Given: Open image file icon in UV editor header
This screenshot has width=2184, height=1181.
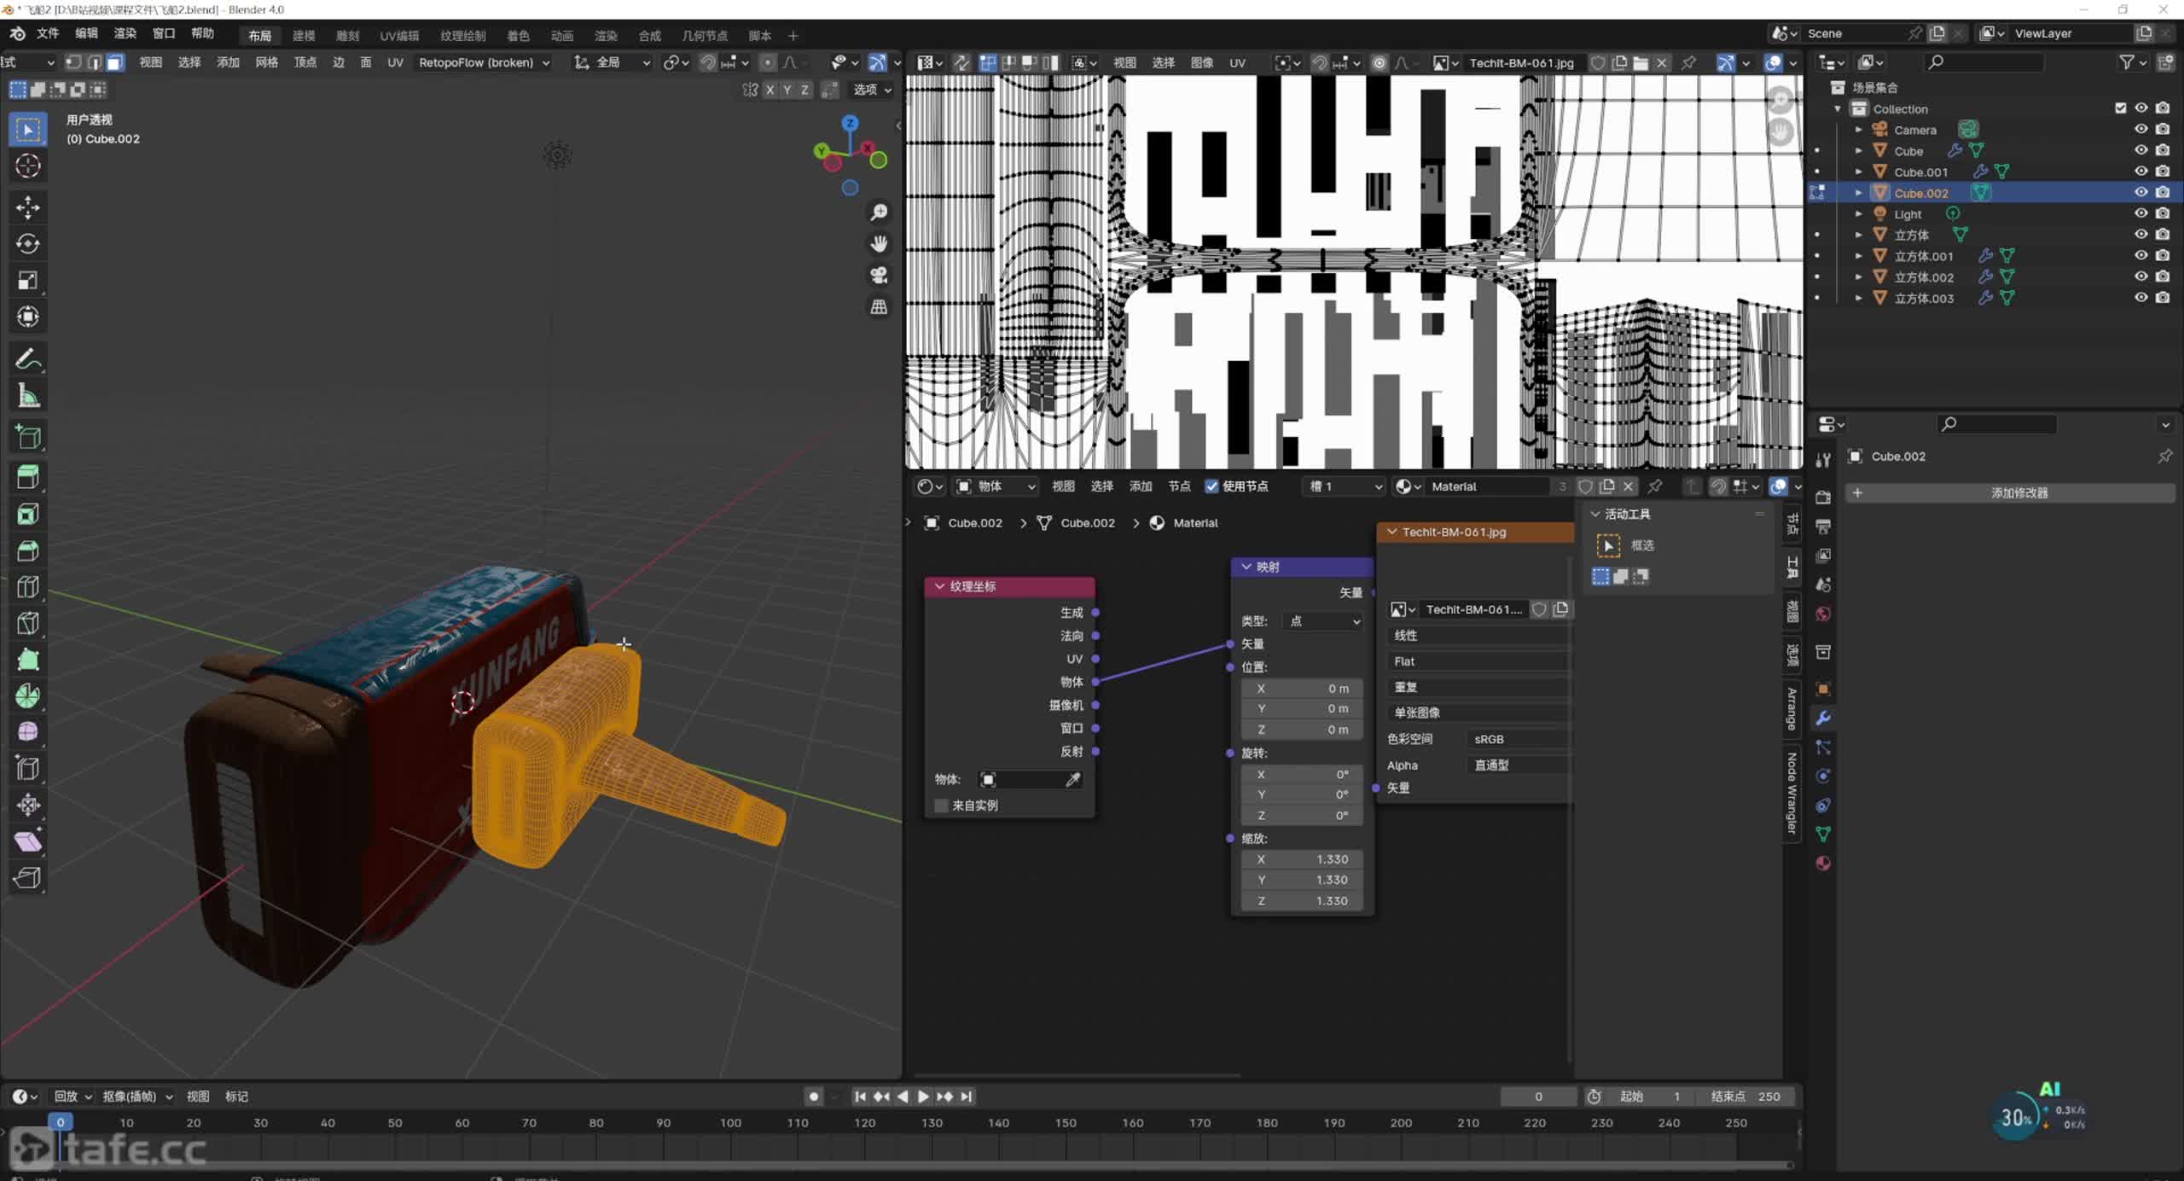Looking at the screenshot, I should 1641,62.
